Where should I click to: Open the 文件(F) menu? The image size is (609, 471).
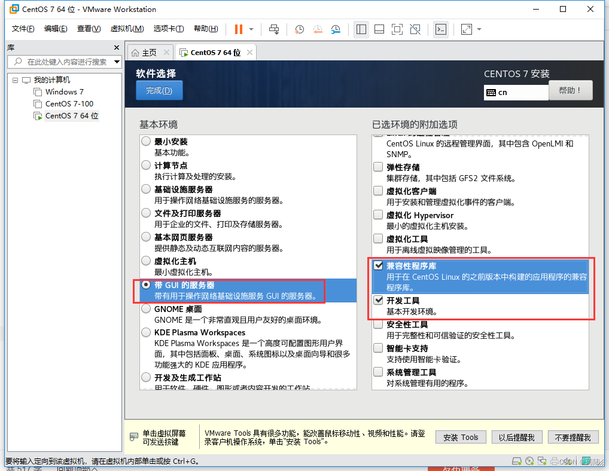click(x=23, y=29)
